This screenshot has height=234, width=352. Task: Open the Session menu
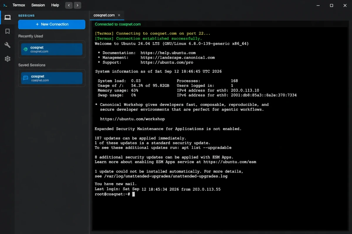[x=38, y=5]
